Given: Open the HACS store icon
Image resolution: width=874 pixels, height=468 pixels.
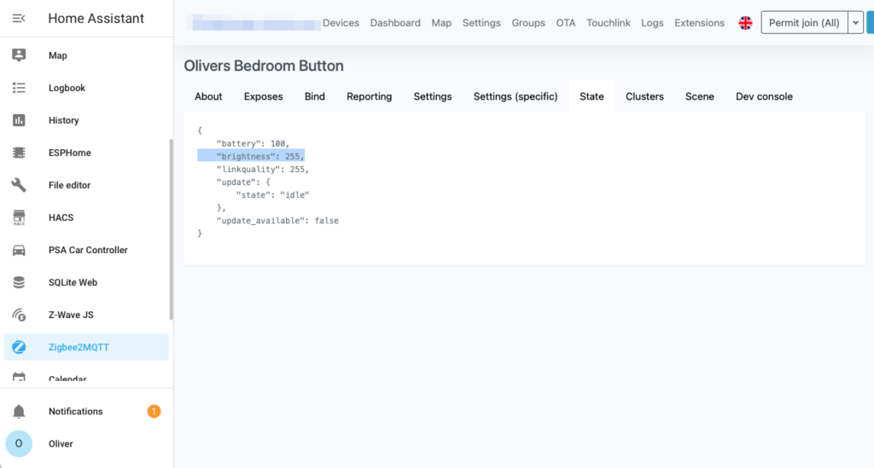Looking at the screenshot, I should click(x=19, y=217).
